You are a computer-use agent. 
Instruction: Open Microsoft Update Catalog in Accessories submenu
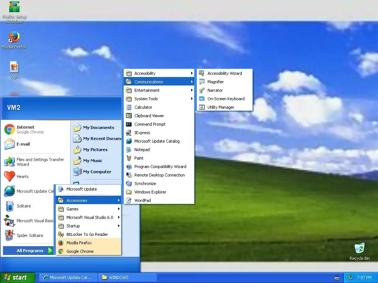[x=159, y=141]
